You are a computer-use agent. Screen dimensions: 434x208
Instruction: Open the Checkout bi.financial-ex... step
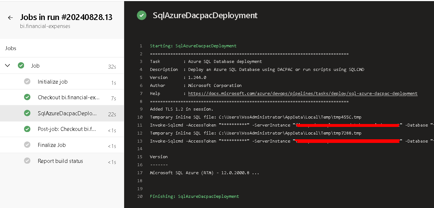point(62,97)
